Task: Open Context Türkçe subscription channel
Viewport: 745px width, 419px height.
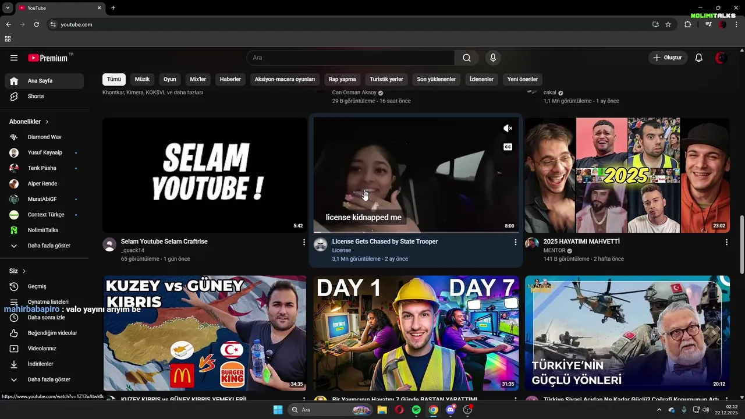Action: point(44,215)
